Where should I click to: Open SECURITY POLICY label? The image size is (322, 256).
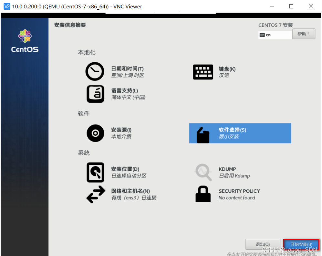pyautogui.click(x=239, y=191)
